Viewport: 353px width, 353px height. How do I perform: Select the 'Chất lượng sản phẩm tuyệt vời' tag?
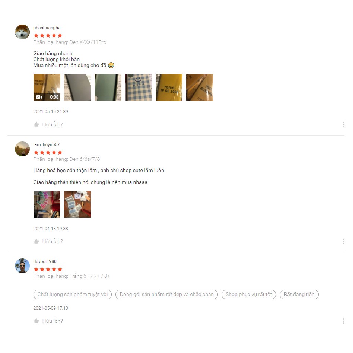pyautogui.click(x=73, y=295)
